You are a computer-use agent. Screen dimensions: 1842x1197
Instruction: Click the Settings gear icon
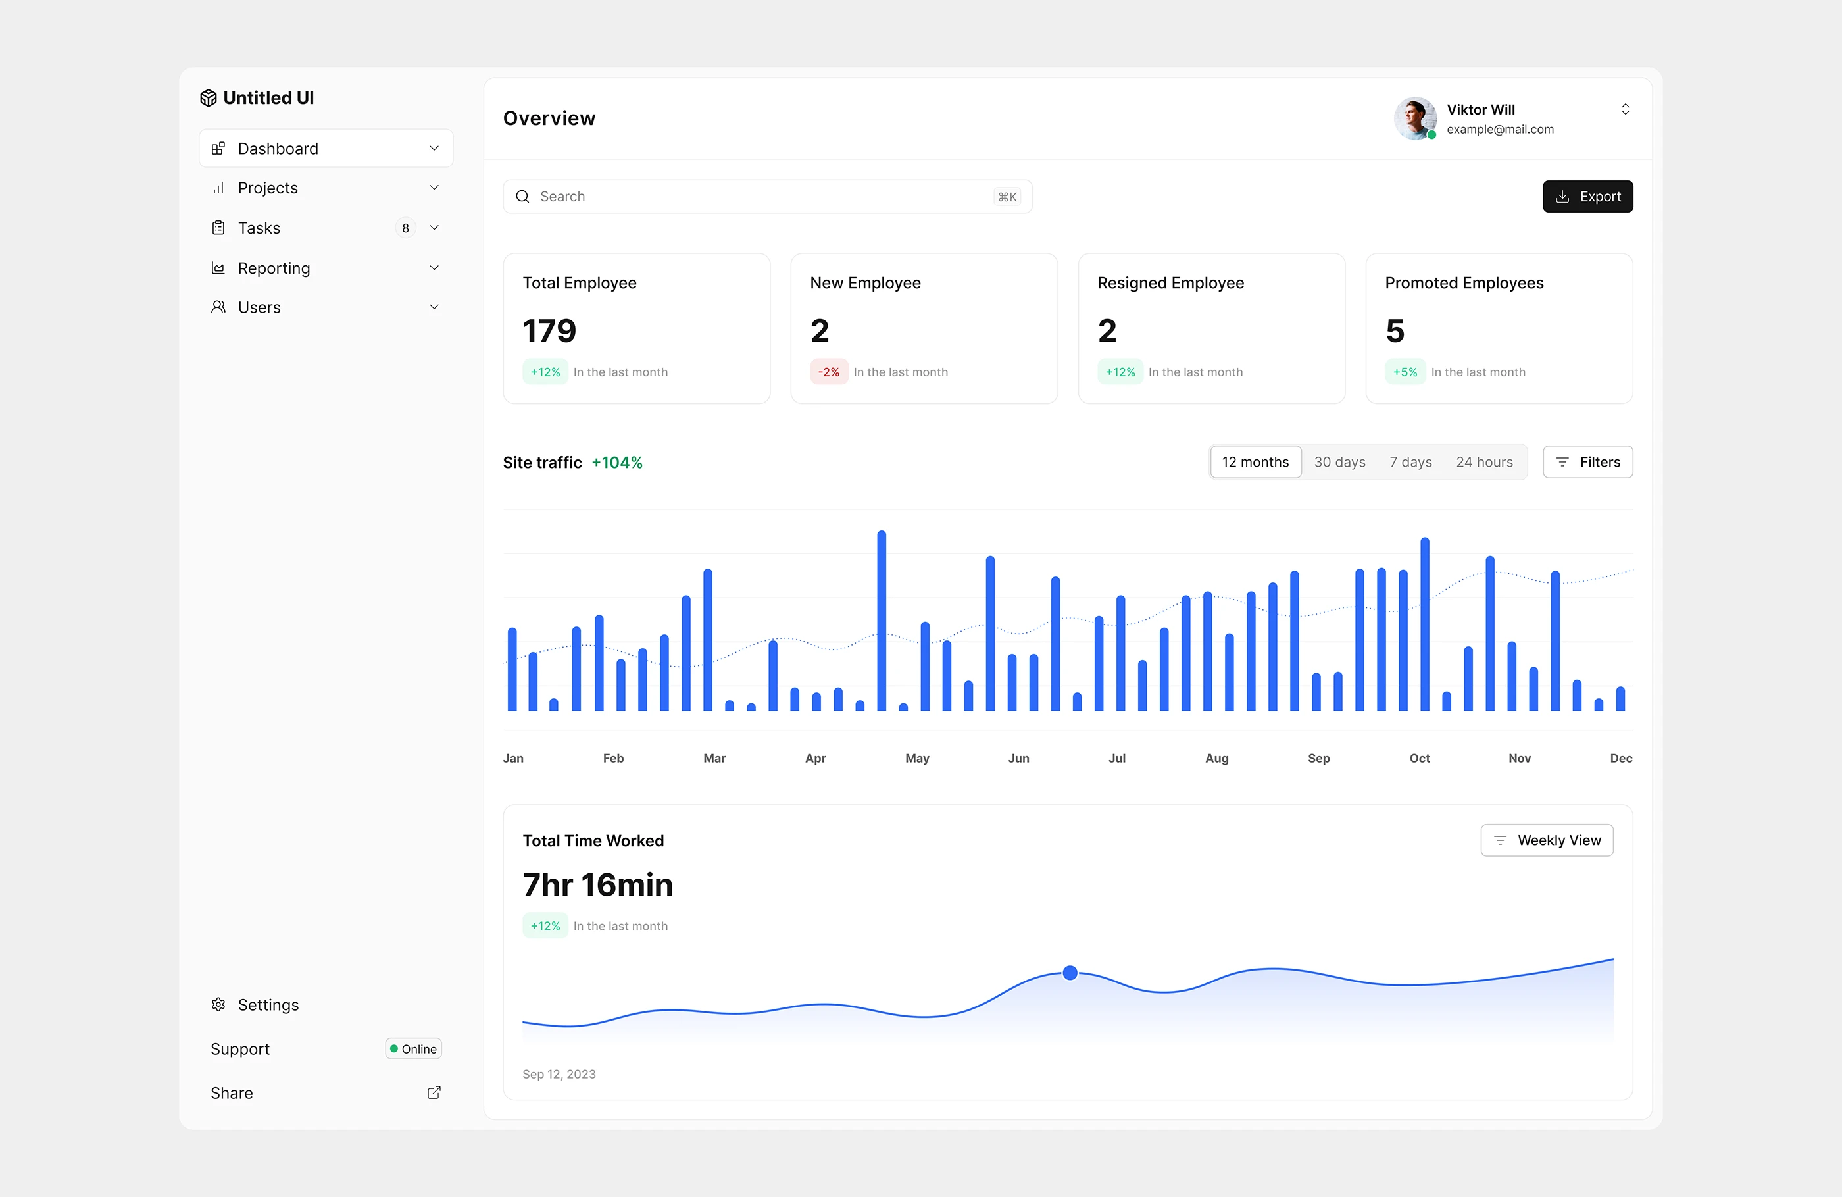coord(218,1004)
